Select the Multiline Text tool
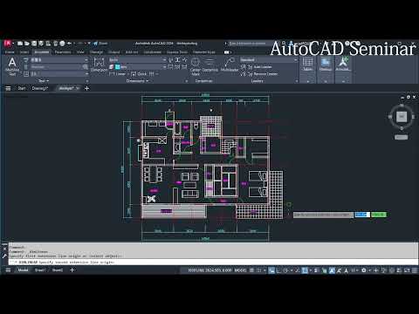The image size is (419, 314). click(x=12, y=66)
